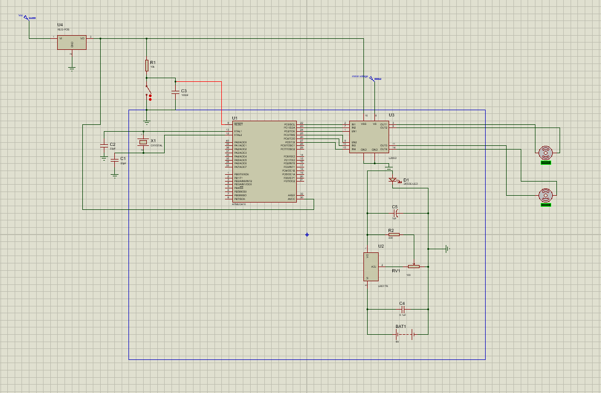Click the BAT1 battery symbol
601x393 pixels.
405,335
